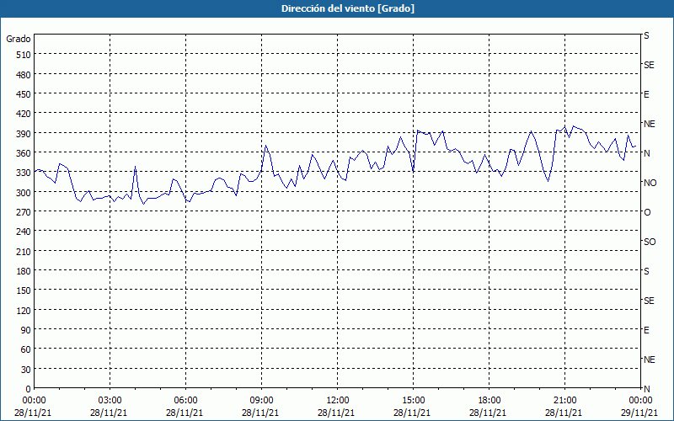Select the 60 degree axis label
This screenshot has height=421, width=674.
26,349
